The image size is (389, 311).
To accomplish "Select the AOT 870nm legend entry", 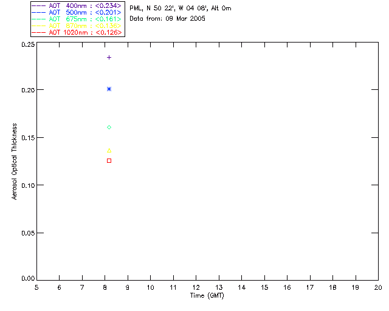I will (85, 26).
